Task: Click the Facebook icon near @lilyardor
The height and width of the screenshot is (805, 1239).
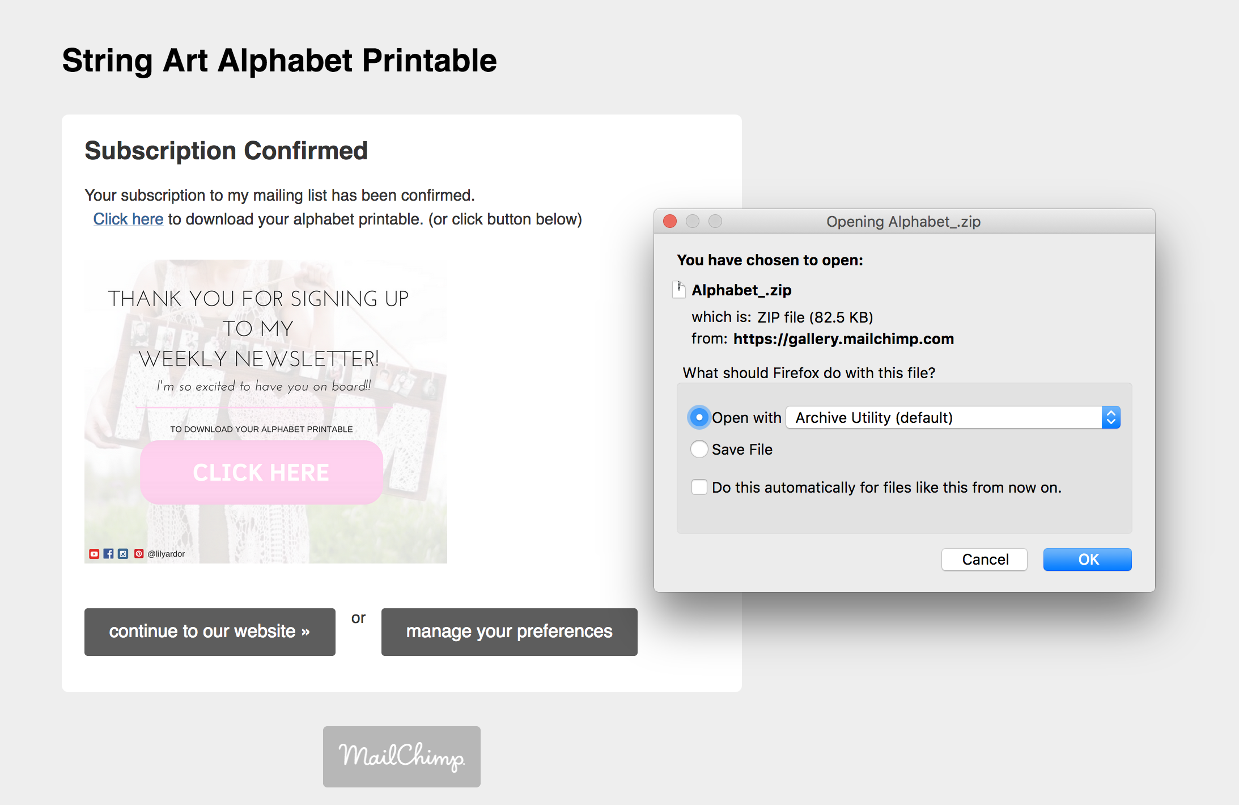Action: click(108, 554)
